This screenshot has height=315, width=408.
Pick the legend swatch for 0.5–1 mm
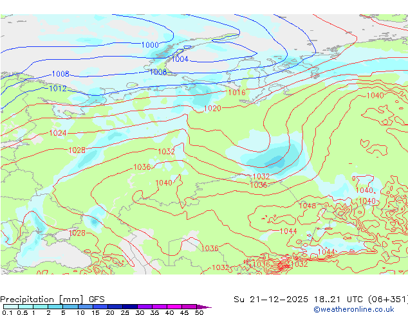[26, 307]
